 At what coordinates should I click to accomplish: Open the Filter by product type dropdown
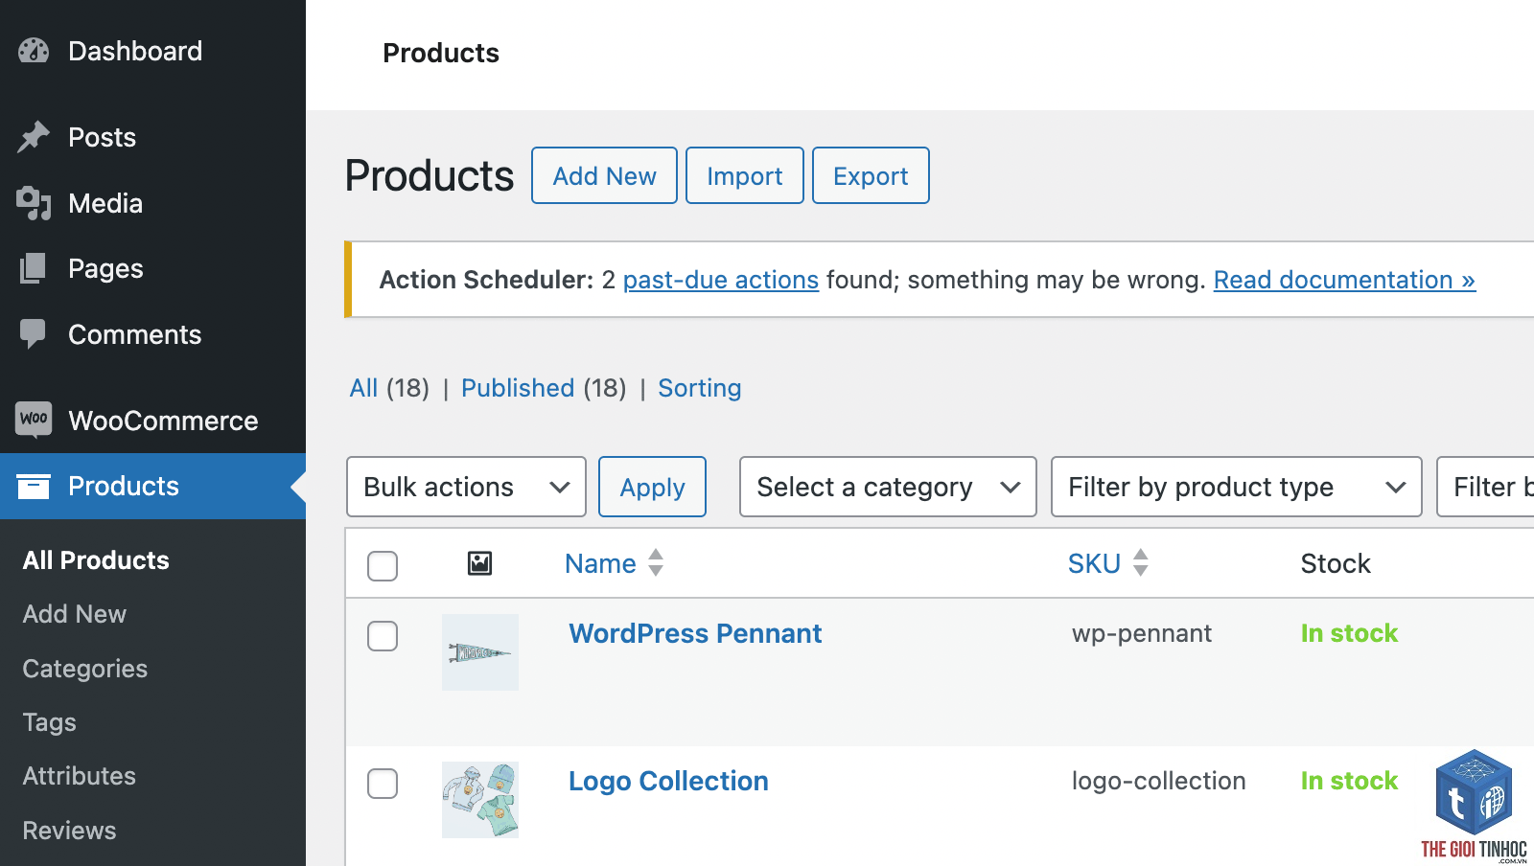(1236, 487)
